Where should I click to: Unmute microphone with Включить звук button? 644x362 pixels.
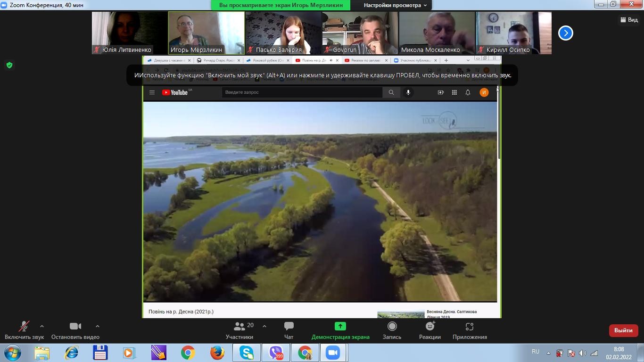24,330
